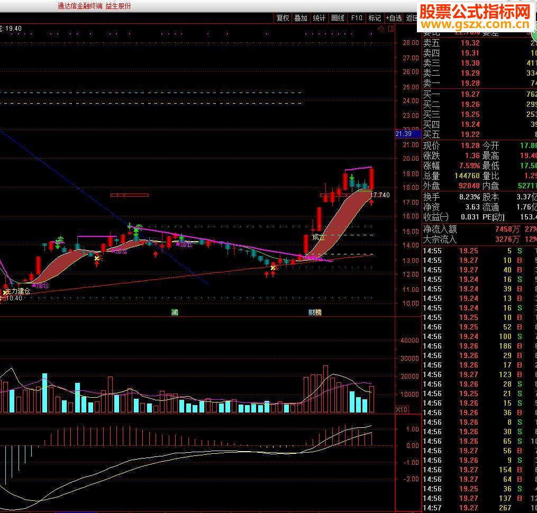This screenshot has height=513, width=537.
Task: Click the split-window layout icon
Action: [391, 29]
